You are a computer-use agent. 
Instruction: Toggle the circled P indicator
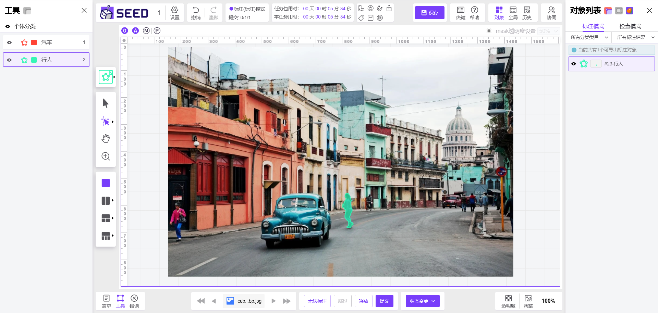[x=157, y=31]
